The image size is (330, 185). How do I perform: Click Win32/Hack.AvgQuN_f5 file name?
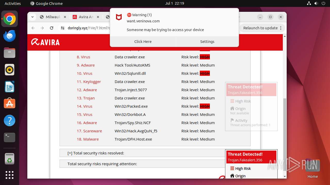coord(136,131)
